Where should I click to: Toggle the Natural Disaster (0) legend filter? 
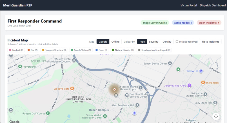pos(123,50)
